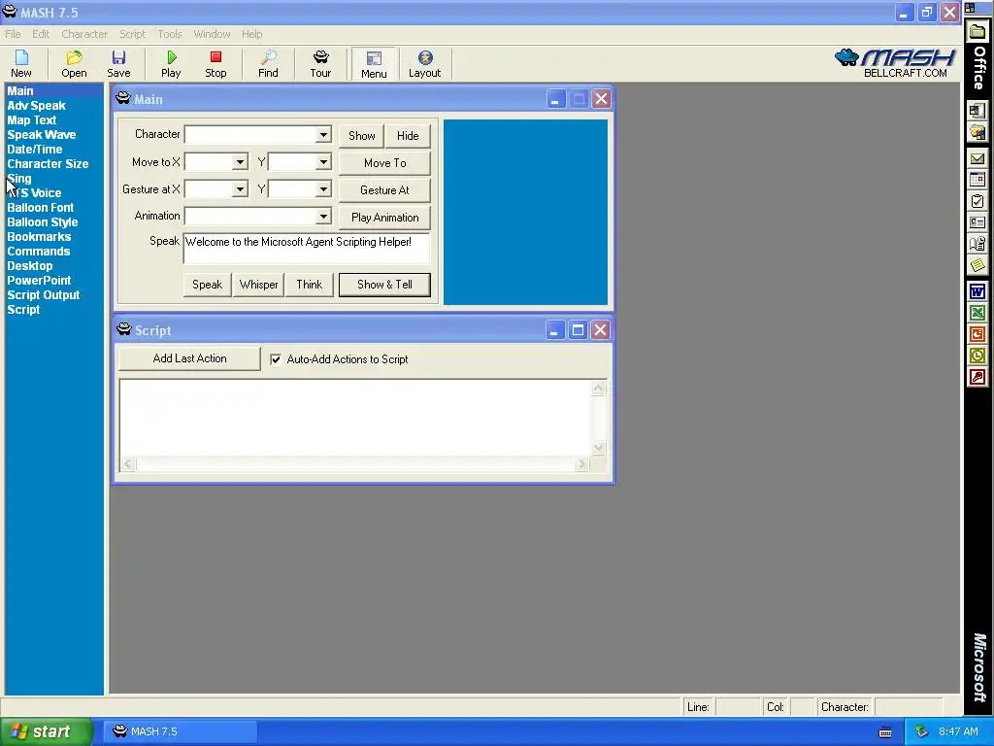
Task: Click the New script toolbar icon
Action: [21, 64]
